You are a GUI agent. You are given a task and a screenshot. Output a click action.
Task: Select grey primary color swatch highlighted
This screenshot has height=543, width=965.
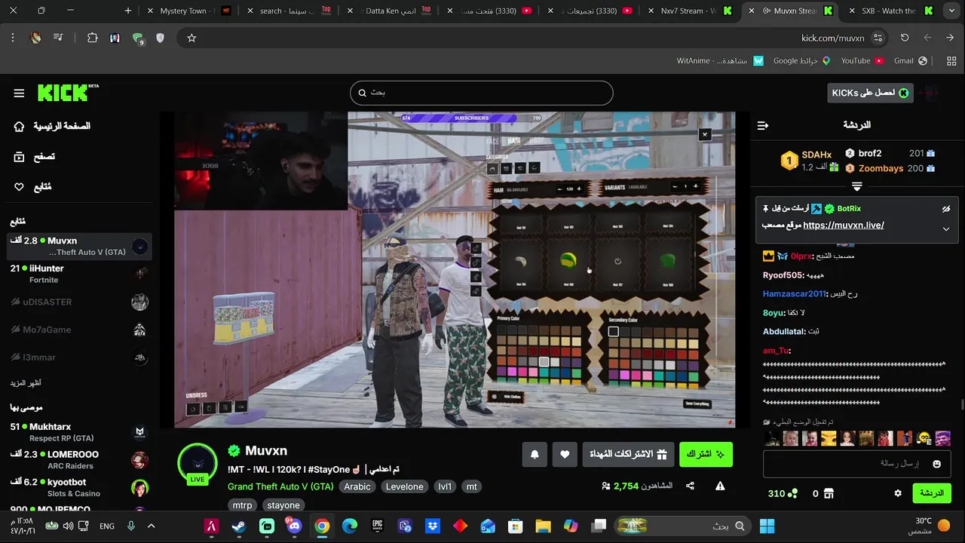[544, 362]
